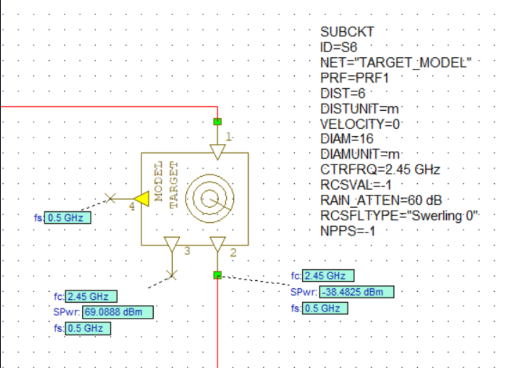The image size is (505, 368).
Task: Click the CTRFRQ=2.45 GHz parameter
Action: tap(380, 170)
